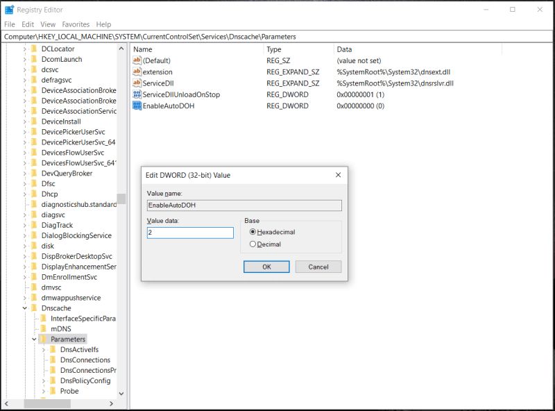Click the EnableAutoDOH REG_DWORD icon
The width and height of the screenshot is (555, 411).
(136, 106)
